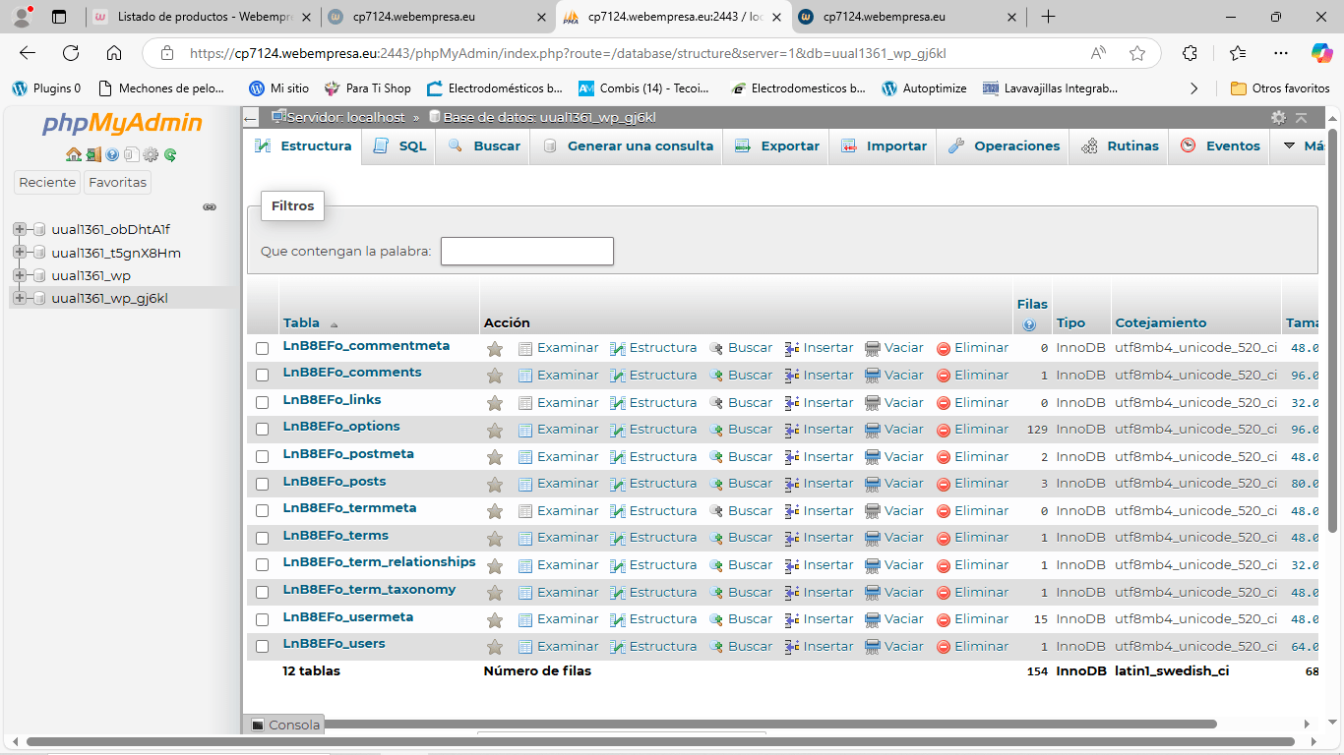The height and width of the screenshot is (755, 1344).
Task: Reload navigation panel with green refresh icon
Action: (x=170, y=154)
